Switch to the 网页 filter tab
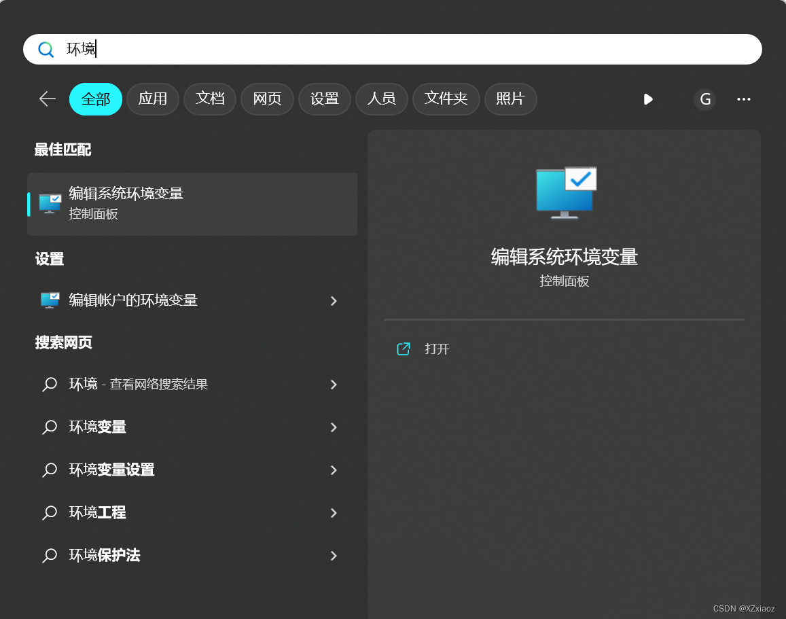 coord(267,99)
